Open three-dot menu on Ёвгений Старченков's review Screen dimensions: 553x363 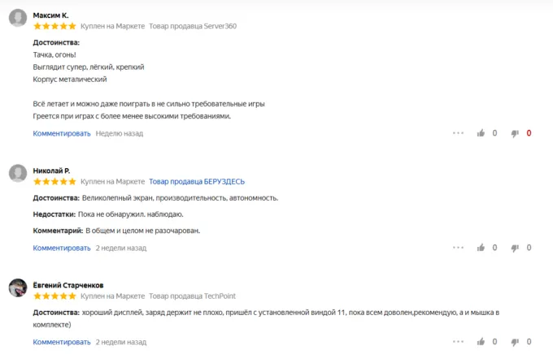(x=458, y=342)
